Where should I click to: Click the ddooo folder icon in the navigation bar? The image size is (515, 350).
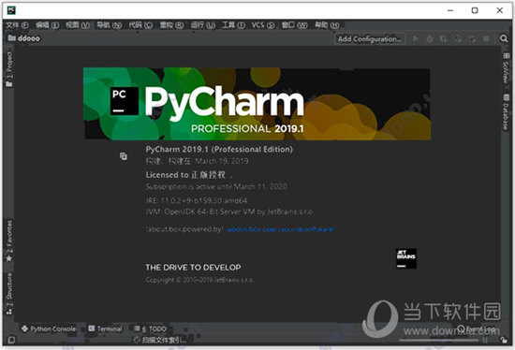[12, 38]
